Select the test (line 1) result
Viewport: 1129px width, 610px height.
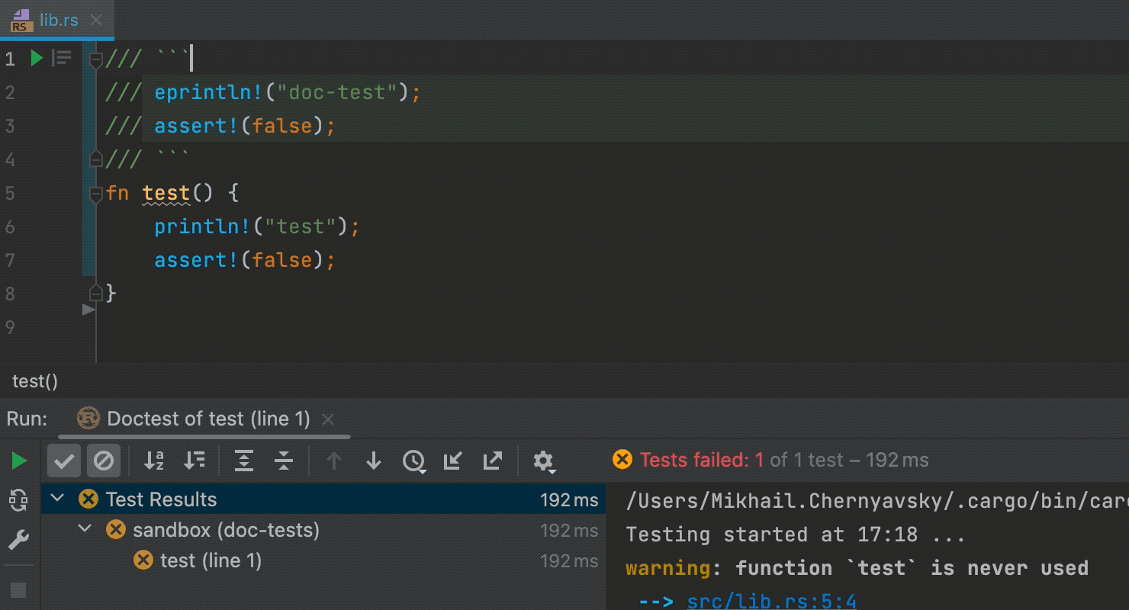tap(323, 561)
